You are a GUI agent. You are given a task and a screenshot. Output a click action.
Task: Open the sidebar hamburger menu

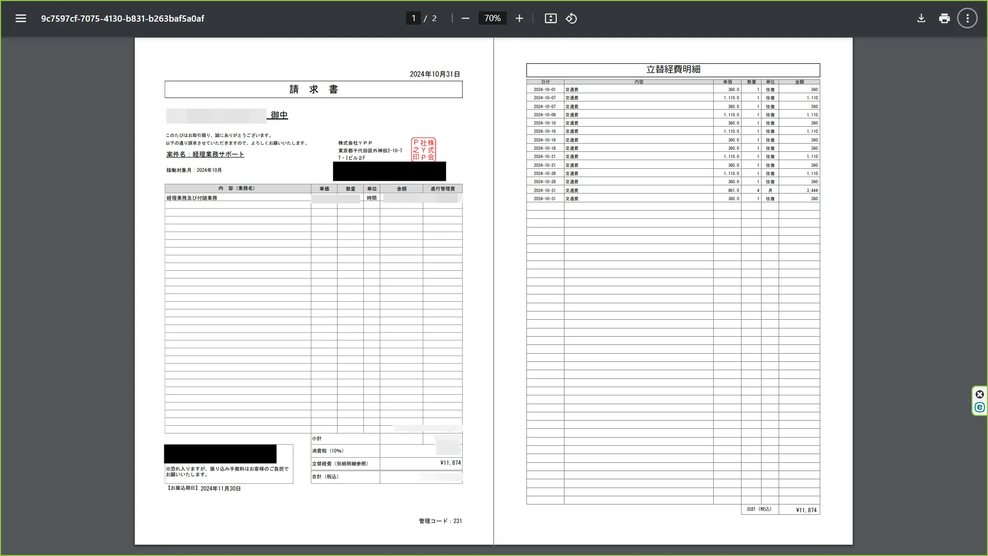click(x=21, y=19)
